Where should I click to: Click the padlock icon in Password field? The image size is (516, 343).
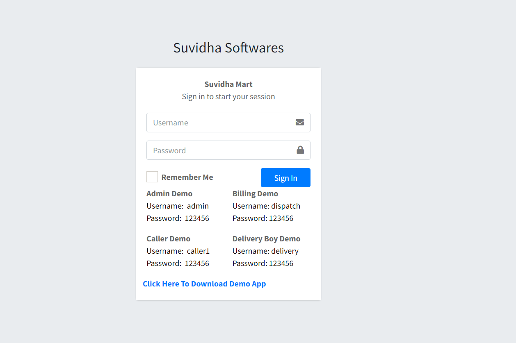[300, 150]
